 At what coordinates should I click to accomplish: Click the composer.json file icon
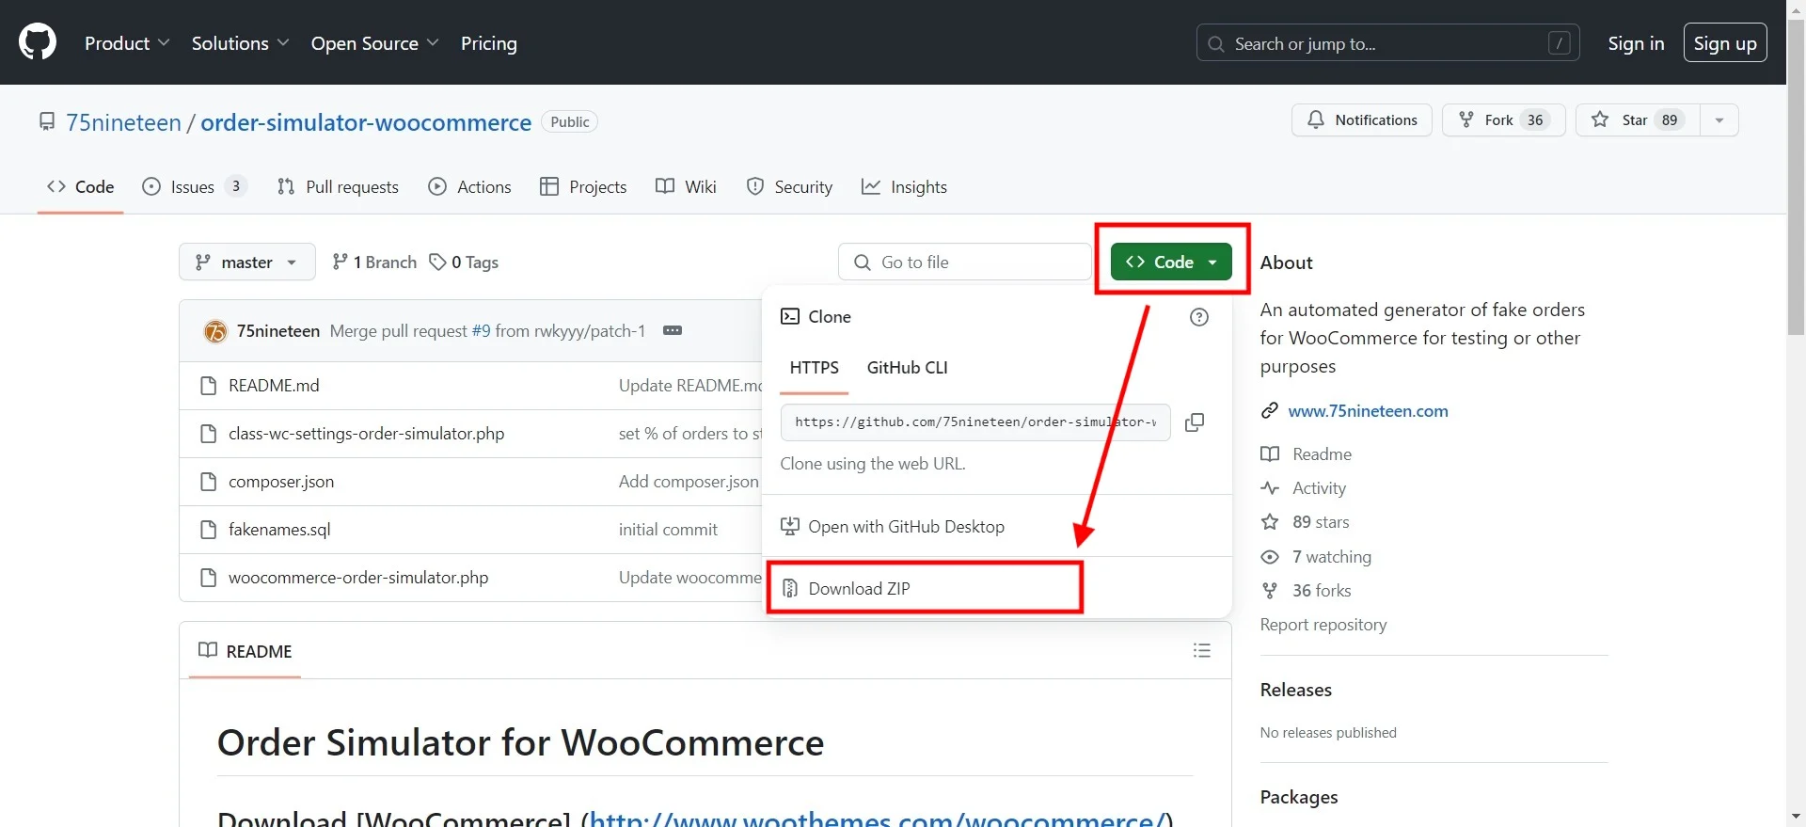(x=209, y=482)
